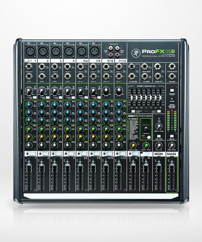Click channel 4 yellow FX send knob
The width and height of the screenshot is (202, 242).
point(67,137)
